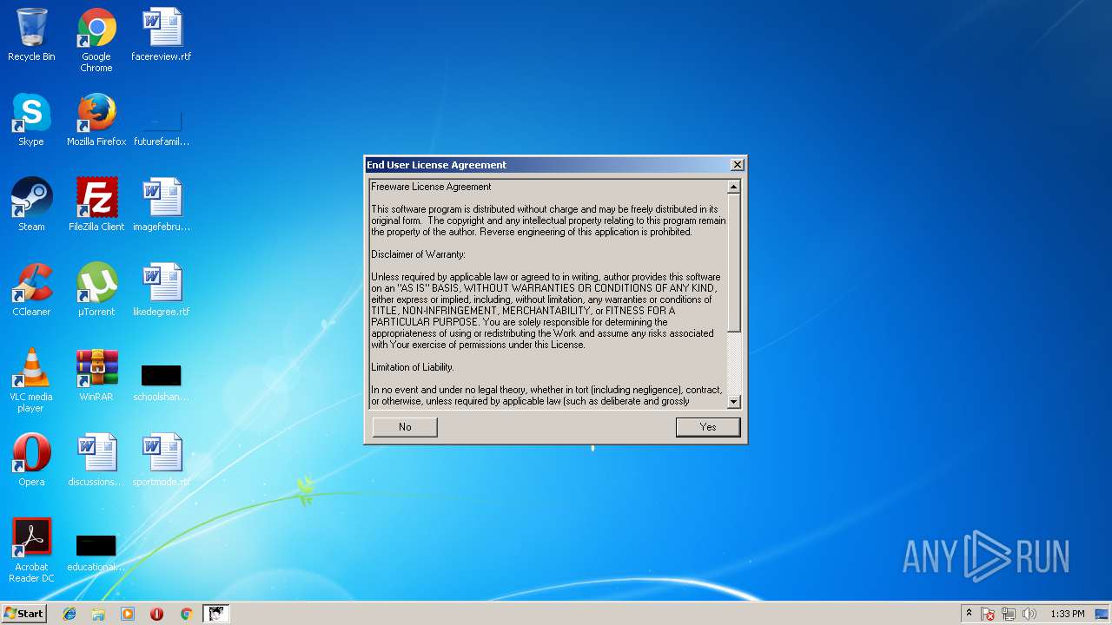Launch VLC media player shortcut
The height and width of the screenshot is (625, 1112).
[x=31, y=380]
